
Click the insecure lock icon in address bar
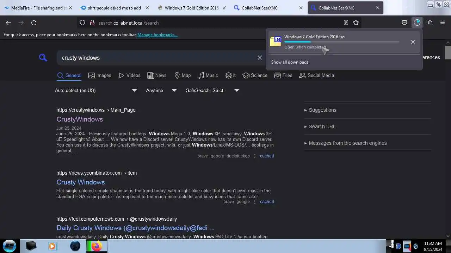pos(92,23)
